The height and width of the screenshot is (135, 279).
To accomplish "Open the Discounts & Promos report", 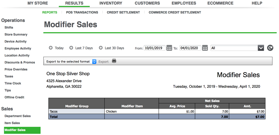I will coord(20,62).
